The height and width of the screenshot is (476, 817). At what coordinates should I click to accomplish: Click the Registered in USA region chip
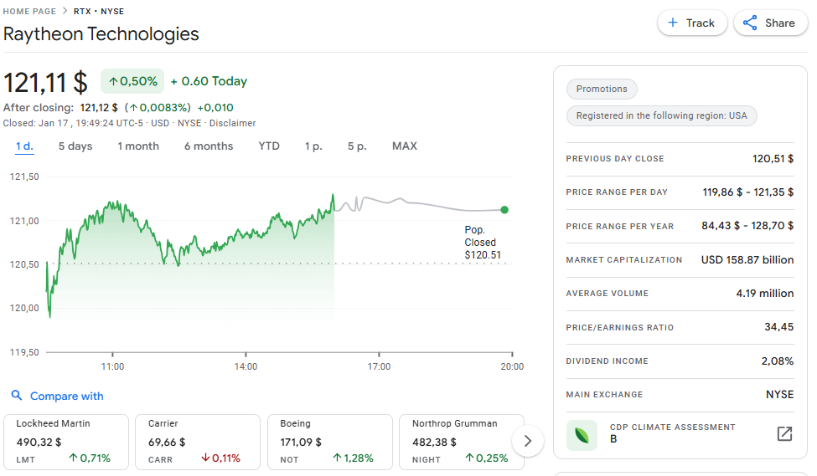click(662, 115)
